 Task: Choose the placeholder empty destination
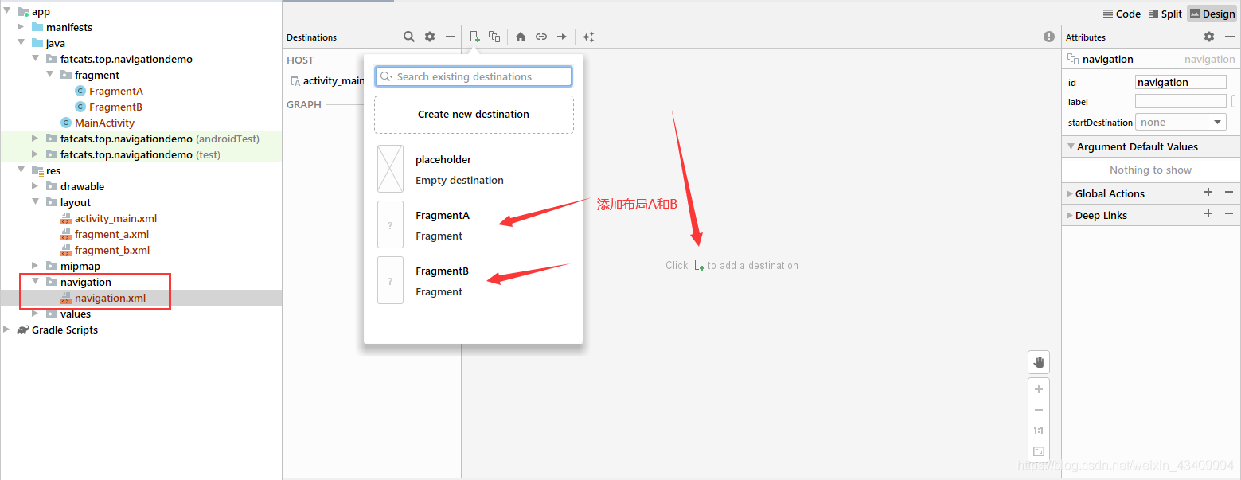[474, 170]
